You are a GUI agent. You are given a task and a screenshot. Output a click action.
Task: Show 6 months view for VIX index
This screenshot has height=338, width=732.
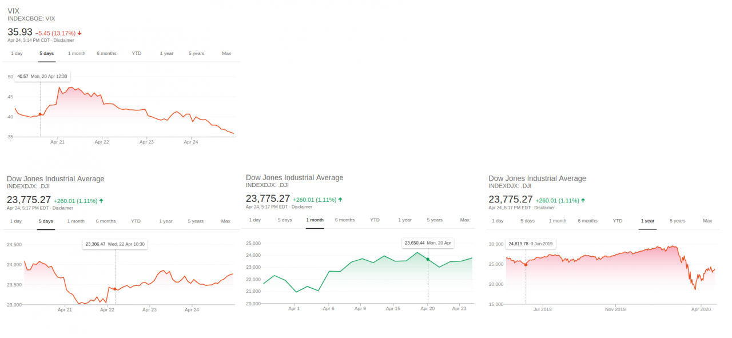[x=106, y=53]
